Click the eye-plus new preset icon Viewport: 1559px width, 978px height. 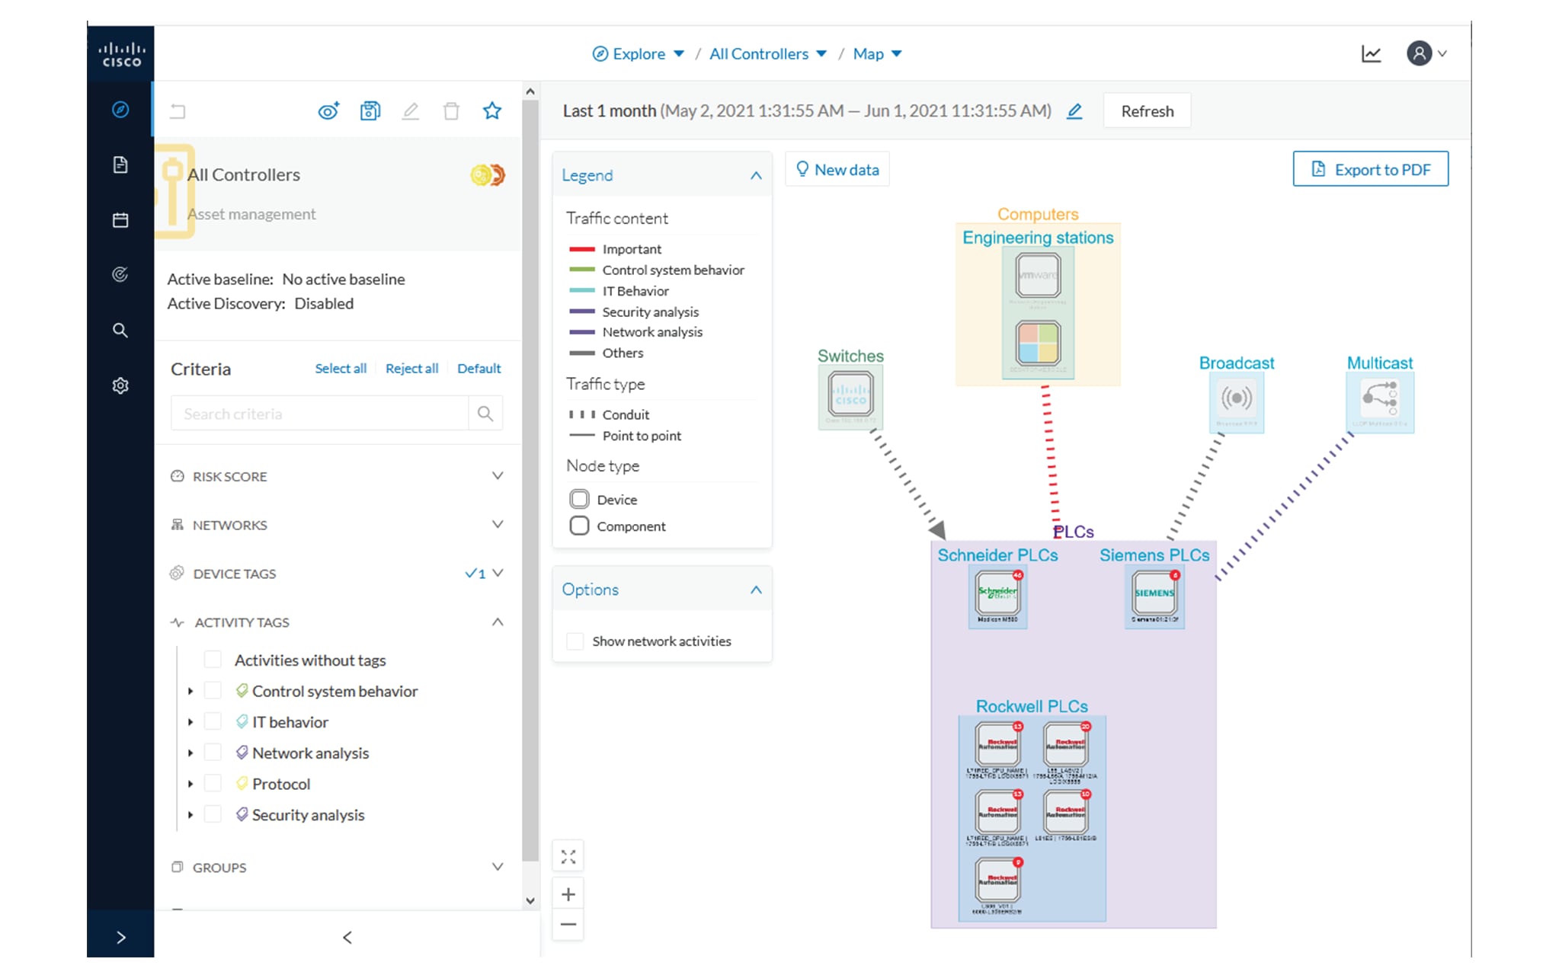click(328, 111)
